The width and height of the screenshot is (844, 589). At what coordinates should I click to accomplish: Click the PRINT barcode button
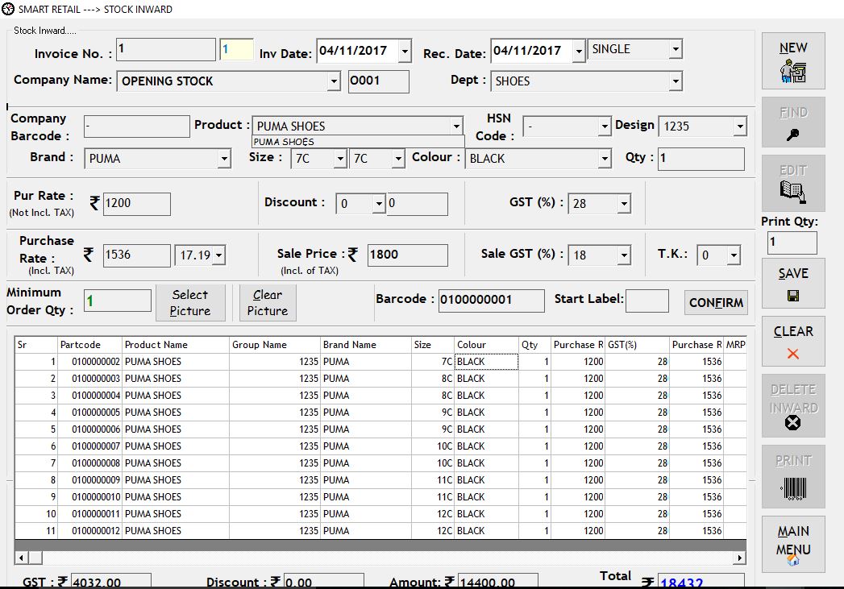point(793,476)
